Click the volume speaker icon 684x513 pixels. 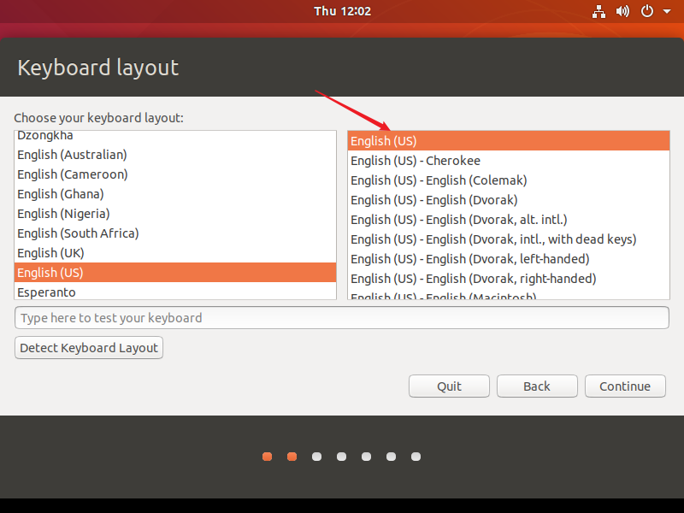[x=622, y=11]
